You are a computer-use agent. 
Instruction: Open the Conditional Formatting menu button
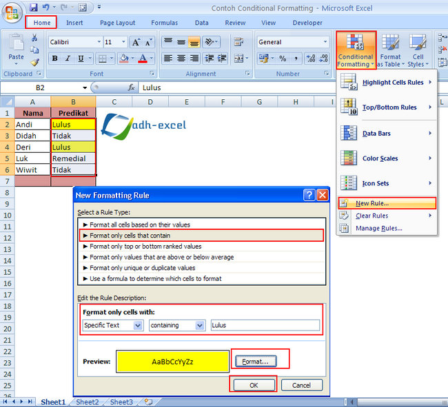(x=356, y=50)
